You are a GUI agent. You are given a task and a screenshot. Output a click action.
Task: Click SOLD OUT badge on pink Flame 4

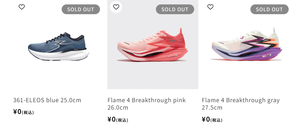pos(175,9)
